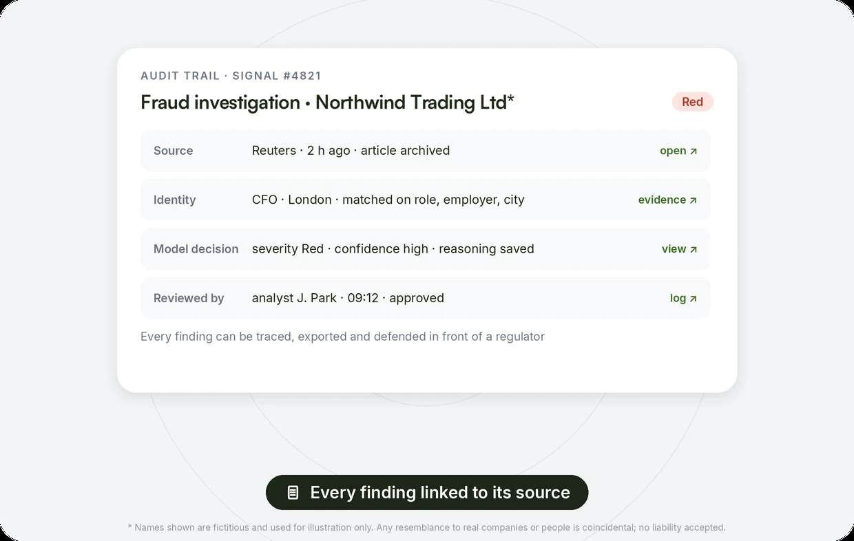Image resolution: width=854 pixels, height=541 pixels.
Task: Click the document icon in the bottom pill
Action: pyautogui.click(x=293, y=493)
